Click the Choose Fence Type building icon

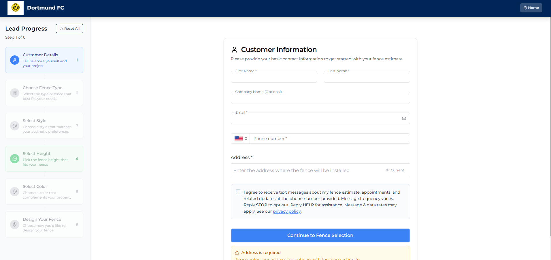(15, 93)
